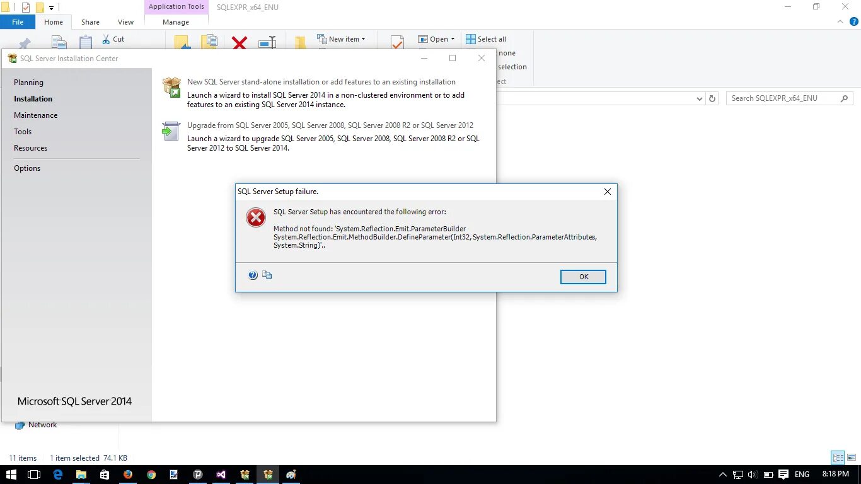Click the 8:18 PM taskbar clock
This screenshot has width=861, height=484.
click(835, 474)
